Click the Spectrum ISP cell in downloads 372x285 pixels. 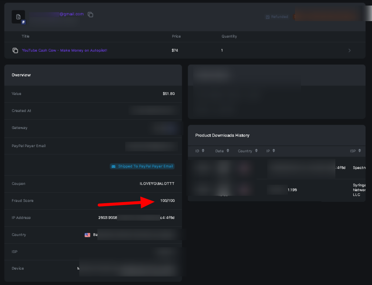point(359,168)
